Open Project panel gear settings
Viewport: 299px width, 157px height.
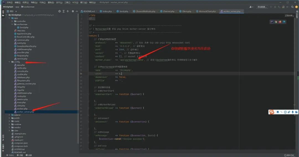73,11
